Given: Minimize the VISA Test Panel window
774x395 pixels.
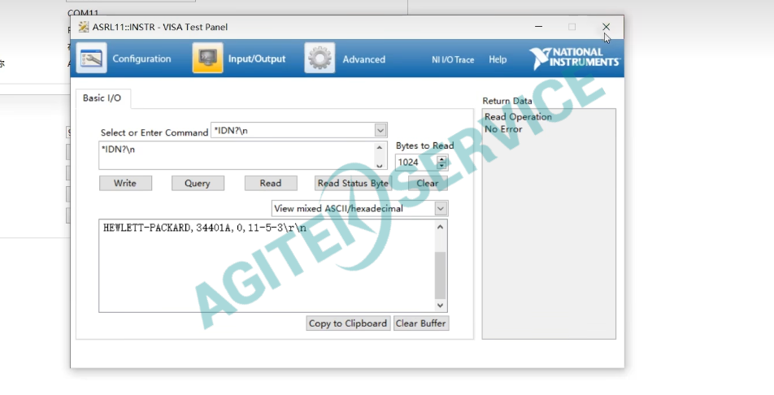Looking at the screenshot, I should (538, 27).
